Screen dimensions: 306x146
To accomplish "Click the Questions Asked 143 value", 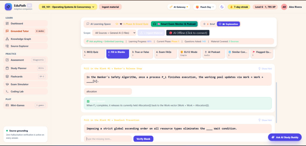I will pyautogui.click(x=204, y=41).
